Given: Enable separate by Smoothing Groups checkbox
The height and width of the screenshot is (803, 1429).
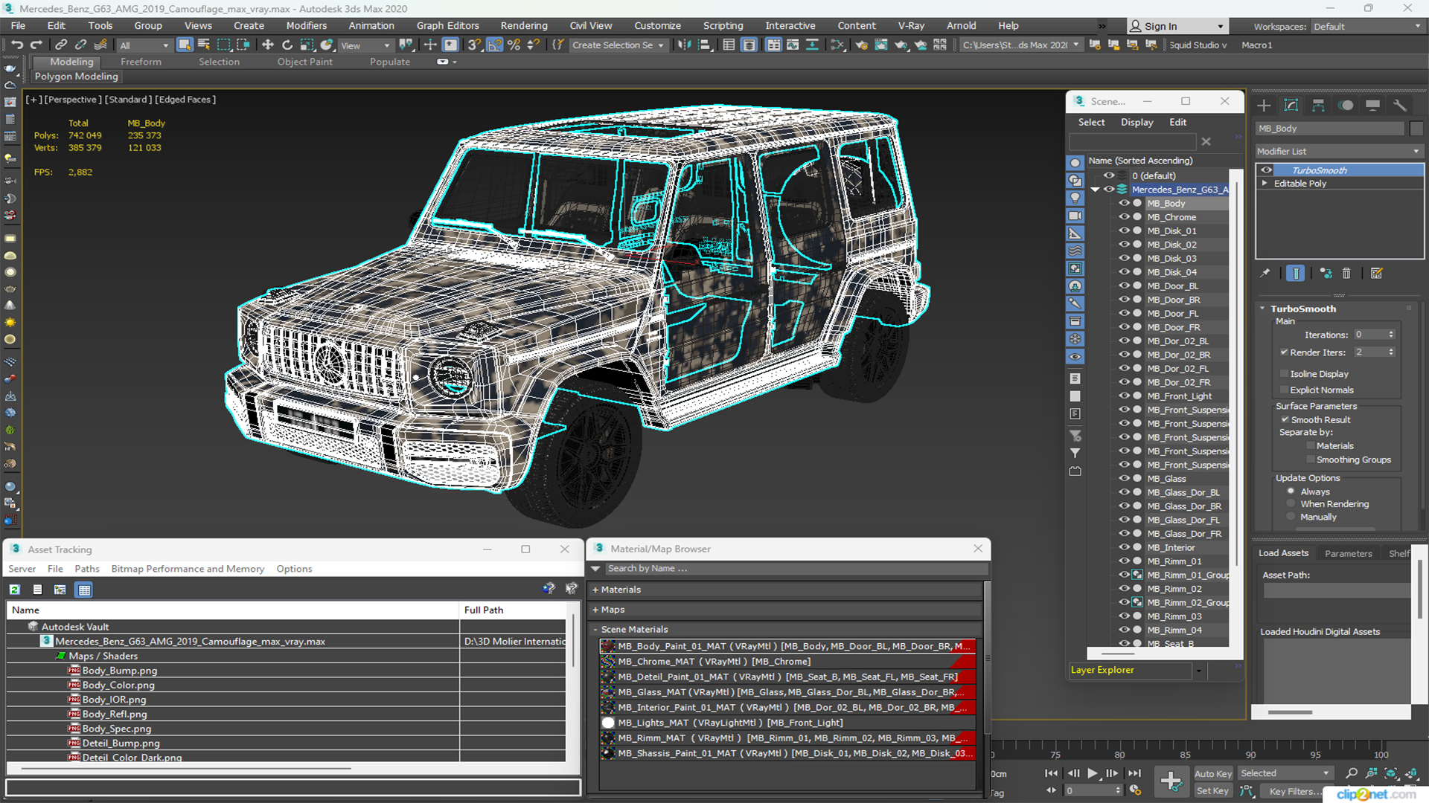Looking at the screenshot, I should 1311,459.
